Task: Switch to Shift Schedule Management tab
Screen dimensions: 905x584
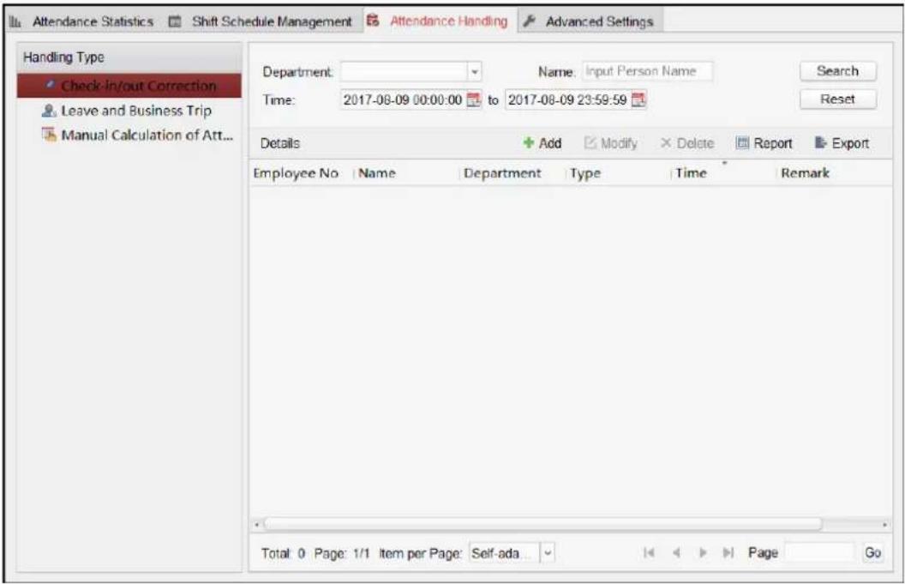Action: tap(261, 22)
